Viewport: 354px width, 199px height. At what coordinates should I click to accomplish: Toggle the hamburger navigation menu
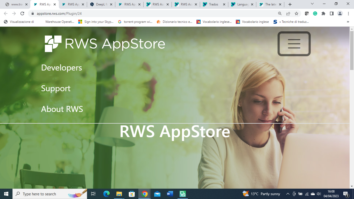[294, 44]
